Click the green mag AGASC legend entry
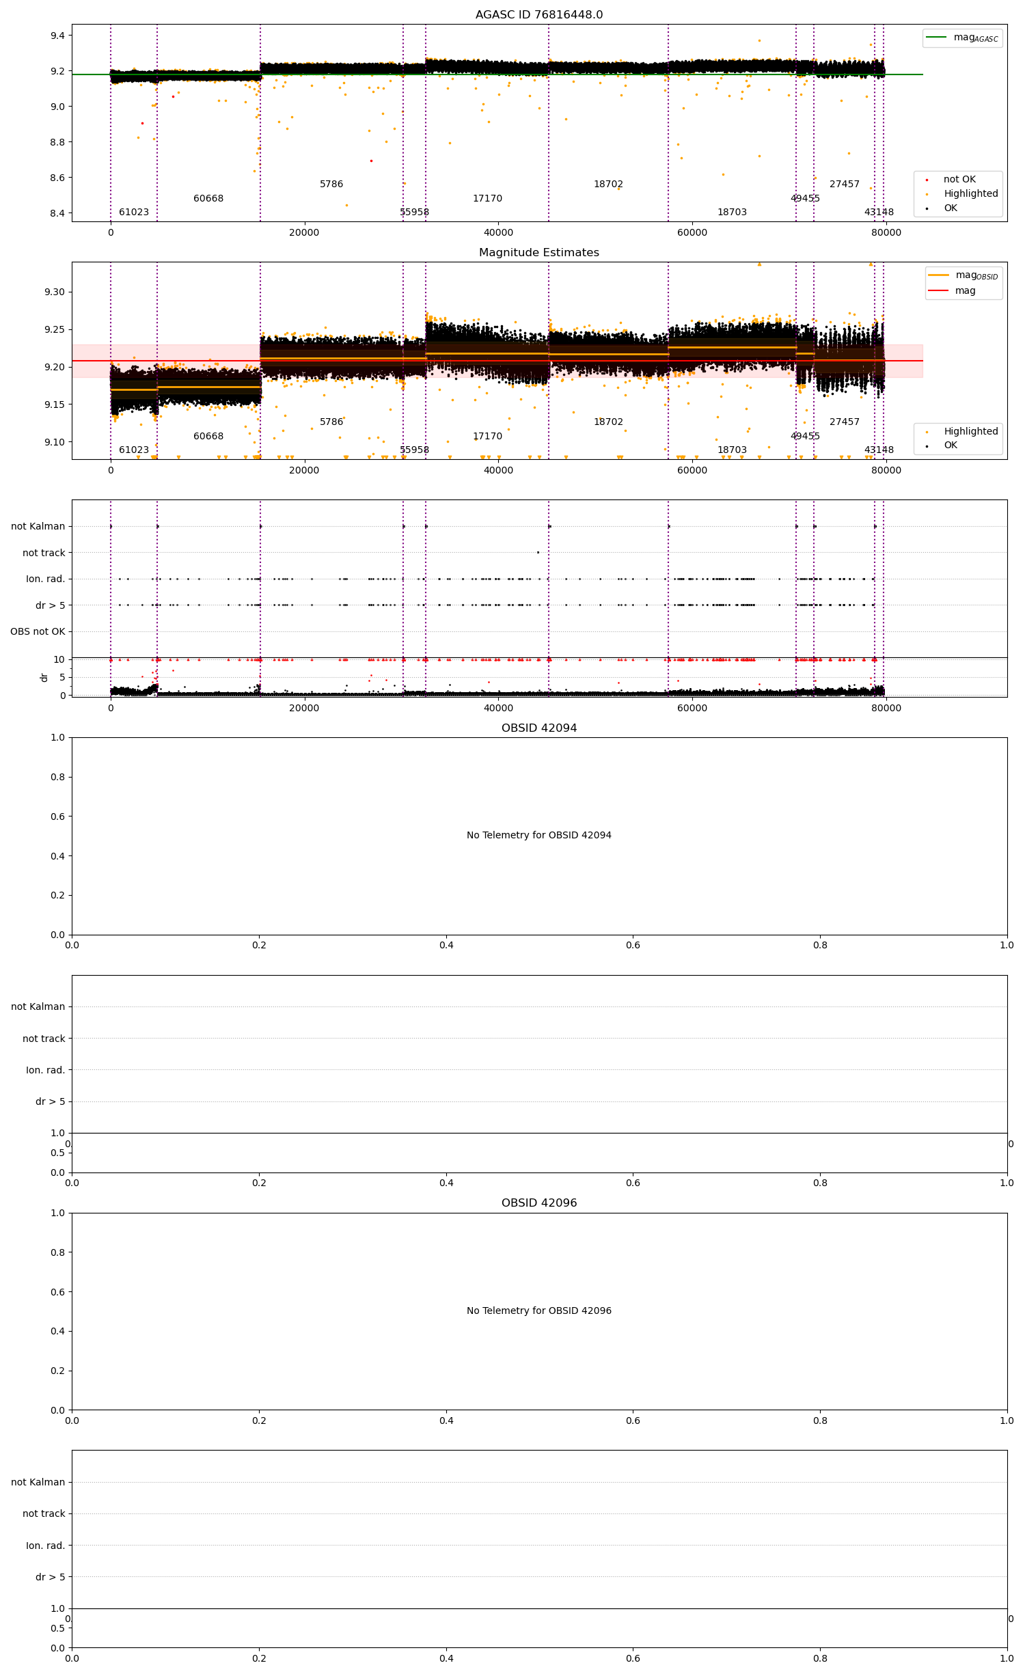The width and height of the screenshot is (1025, 1674). [x=962, y=38]
